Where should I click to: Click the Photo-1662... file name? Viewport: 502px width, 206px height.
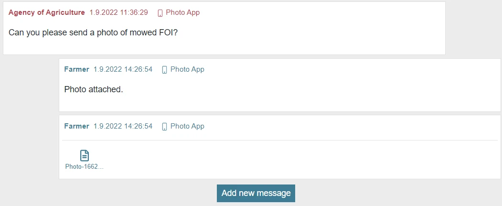pyautogui.click(x=85, y=167)
